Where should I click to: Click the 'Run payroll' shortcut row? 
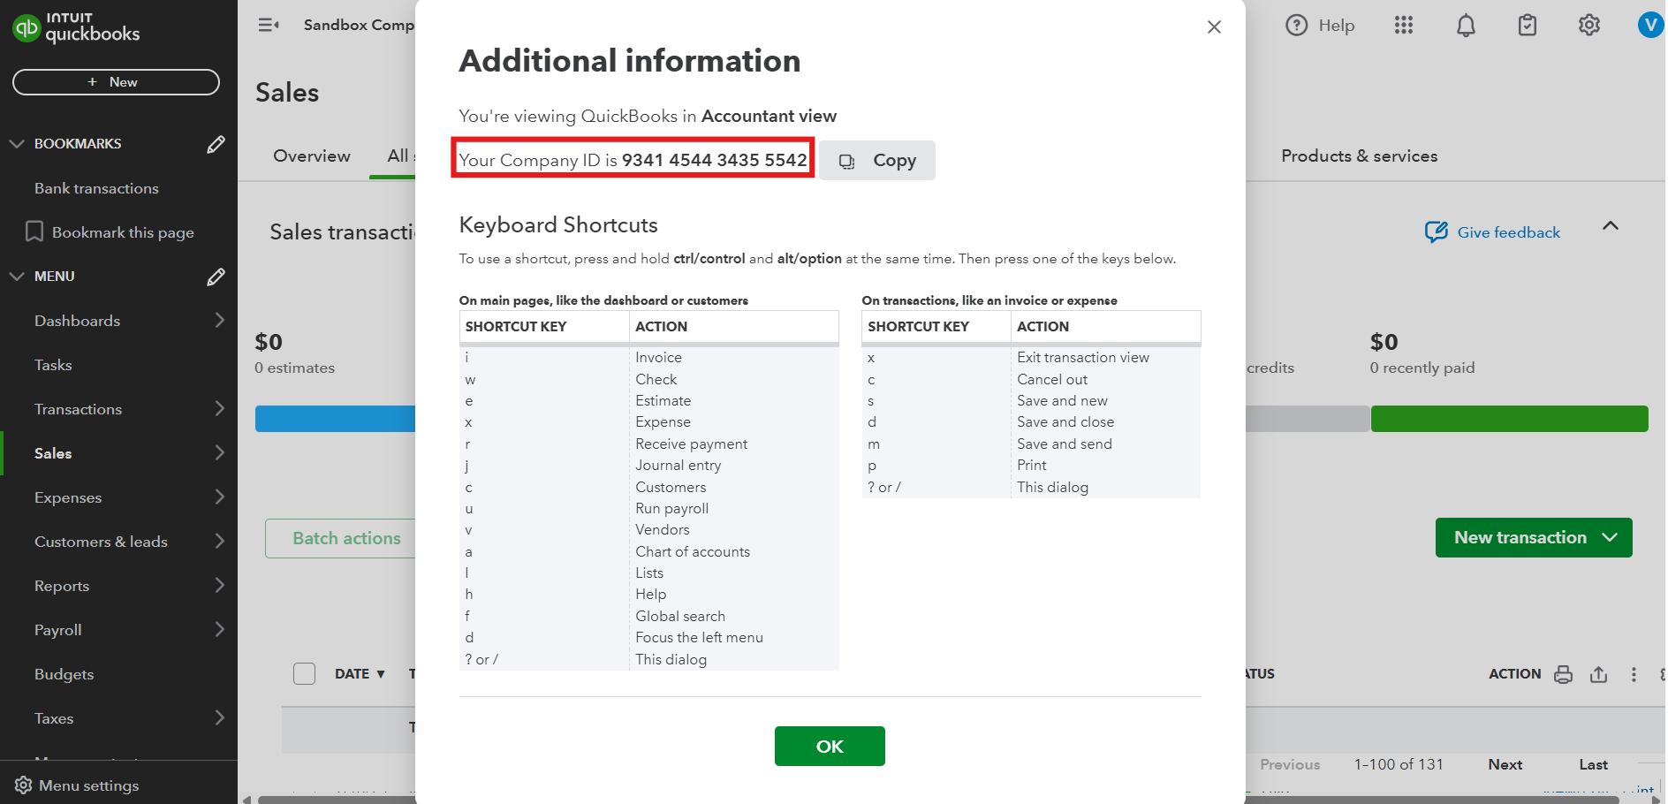[648, 509]
